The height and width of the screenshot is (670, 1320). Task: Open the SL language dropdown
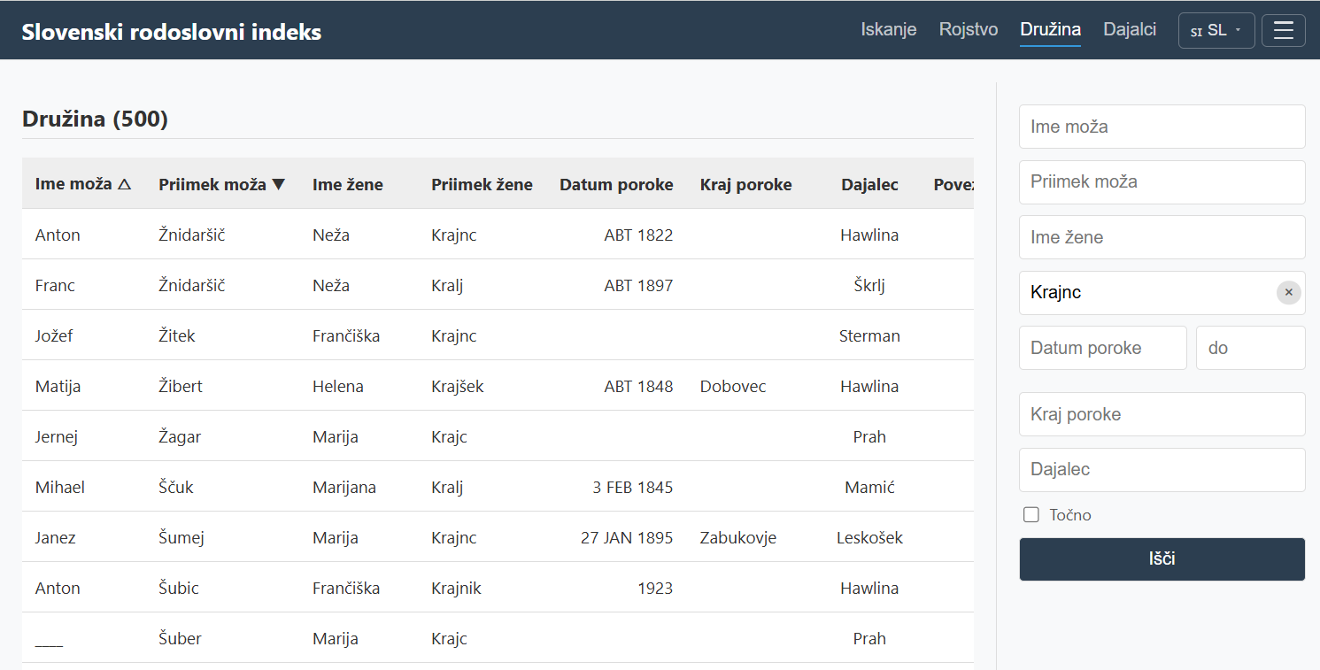click(1216, 31)
